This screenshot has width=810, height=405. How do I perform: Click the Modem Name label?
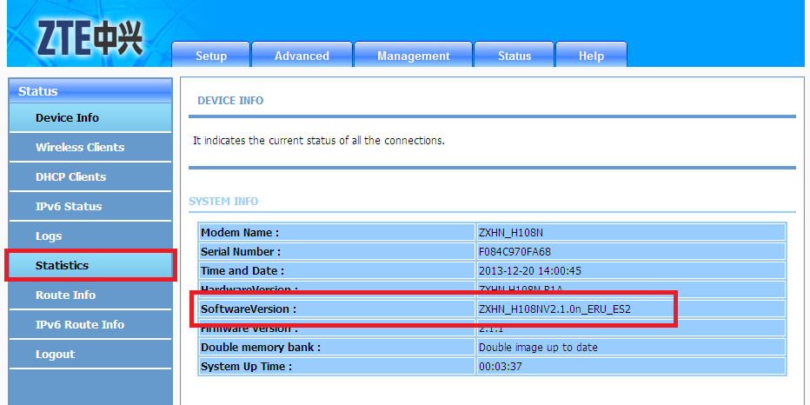(x=240, y=232)
